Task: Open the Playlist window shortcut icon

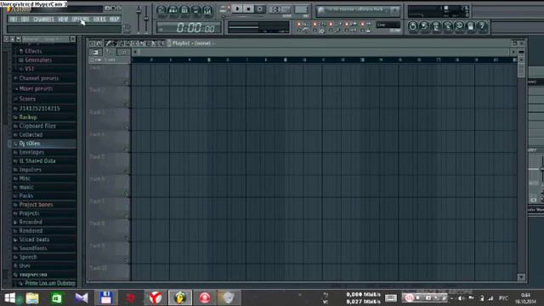Action: [x=161, y=10]
